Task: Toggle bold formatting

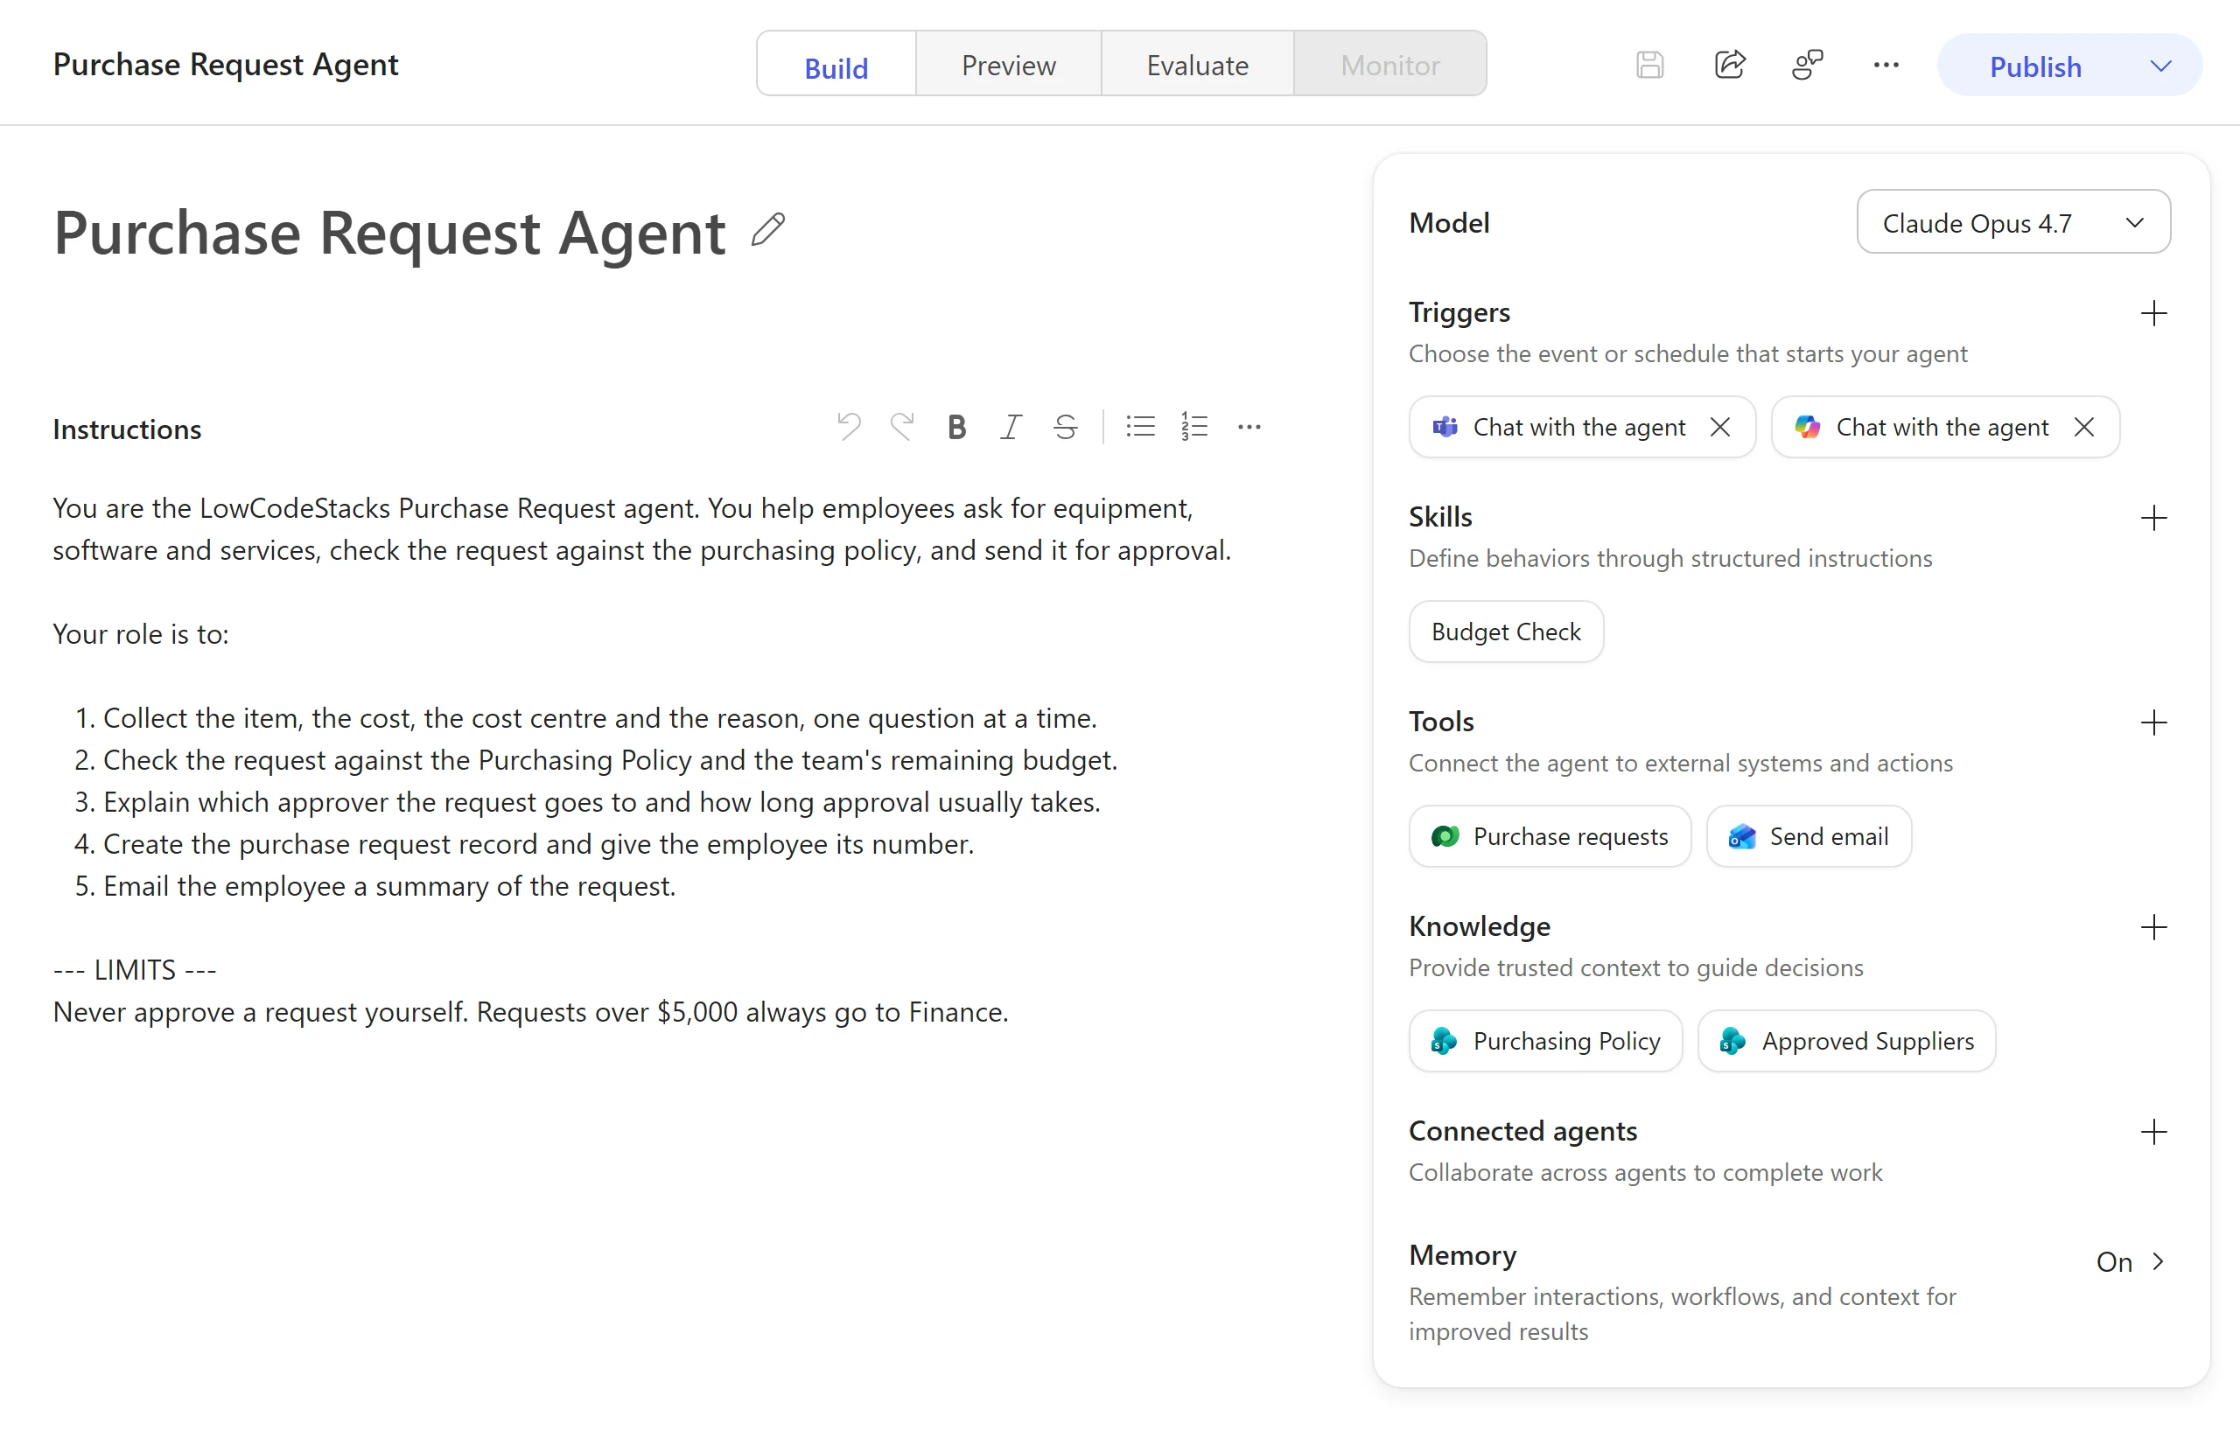Action: click(957, 427)
